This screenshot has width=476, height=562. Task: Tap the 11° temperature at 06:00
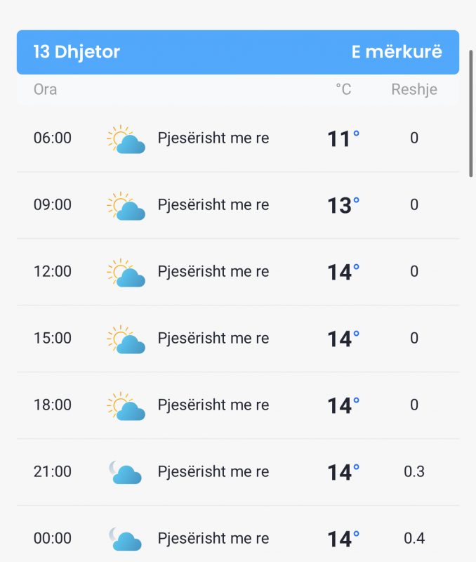343,138
